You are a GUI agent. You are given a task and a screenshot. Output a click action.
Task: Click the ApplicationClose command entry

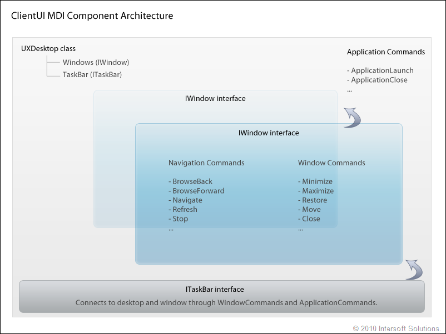(377, 80)
